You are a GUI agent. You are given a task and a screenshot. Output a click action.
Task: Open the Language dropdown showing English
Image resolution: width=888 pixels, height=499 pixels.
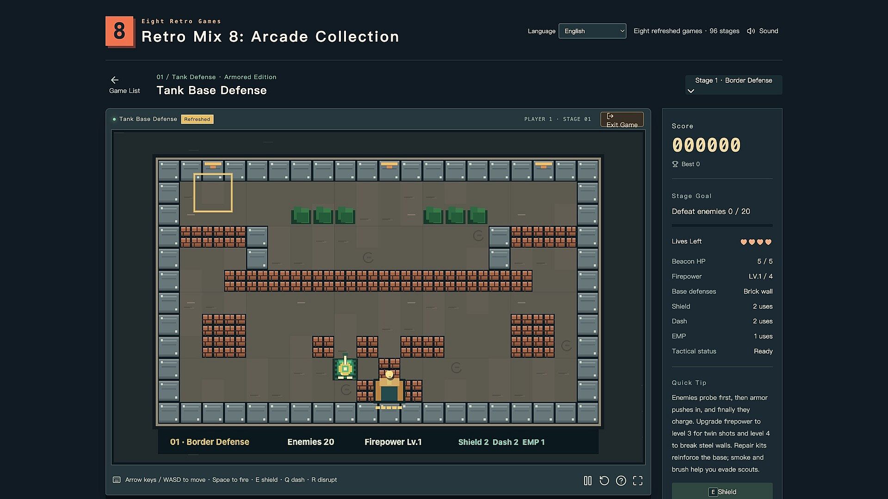(592, 31)
